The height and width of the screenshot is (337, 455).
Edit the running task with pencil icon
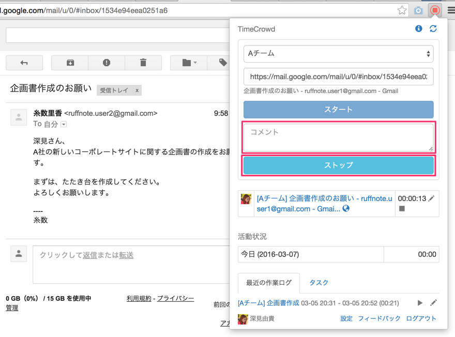click(x=431, y=198)
